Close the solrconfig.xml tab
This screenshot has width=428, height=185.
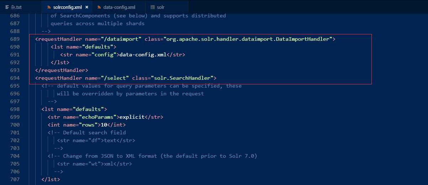coord(87,7)
